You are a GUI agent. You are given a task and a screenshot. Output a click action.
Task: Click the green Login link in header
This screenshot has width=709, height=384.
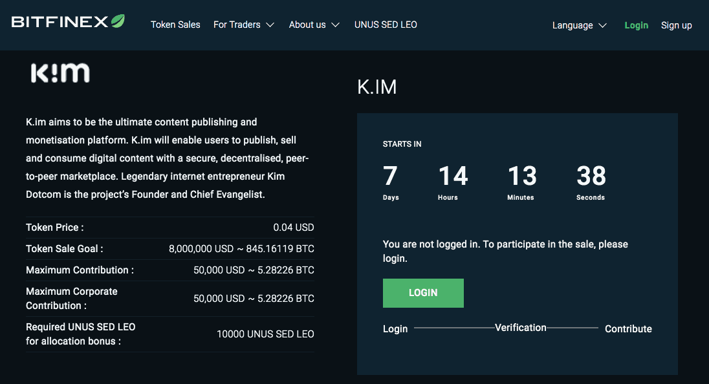click(x=636, y=25)
